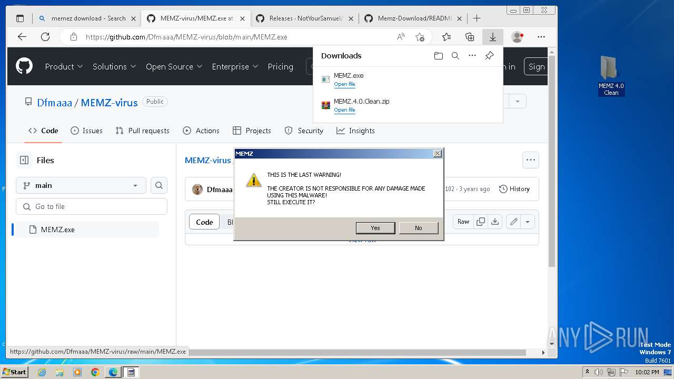Switch to Releases NotYourSamuel tab
The image size is (674, 379).
[304, 18]
